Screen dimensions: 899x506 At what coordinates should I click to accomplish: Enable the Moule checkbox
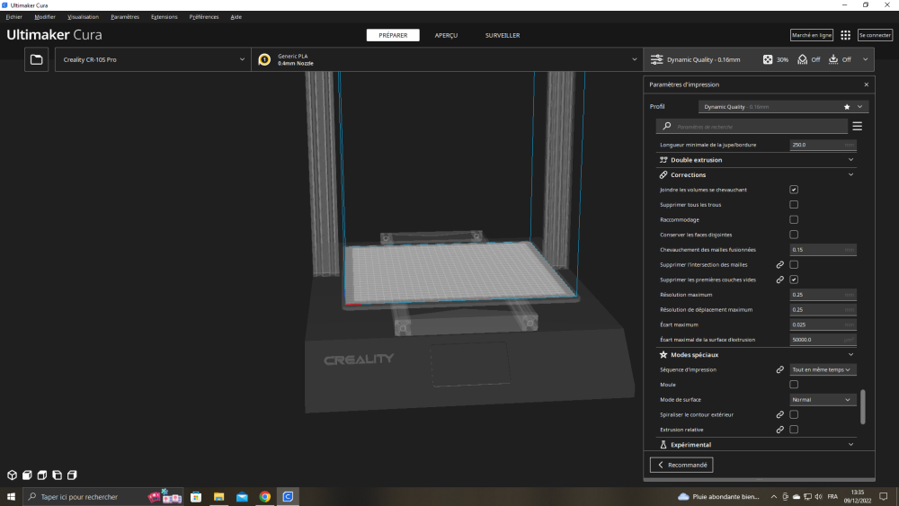tap(794, 385)
